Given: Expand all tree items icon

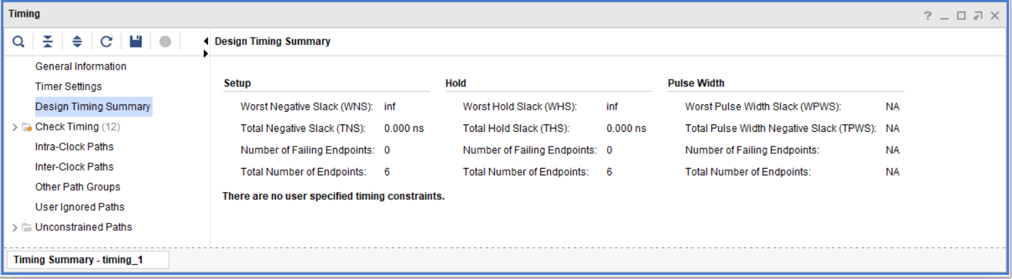Looking at the screenshot, I should [x=77, y=41].
